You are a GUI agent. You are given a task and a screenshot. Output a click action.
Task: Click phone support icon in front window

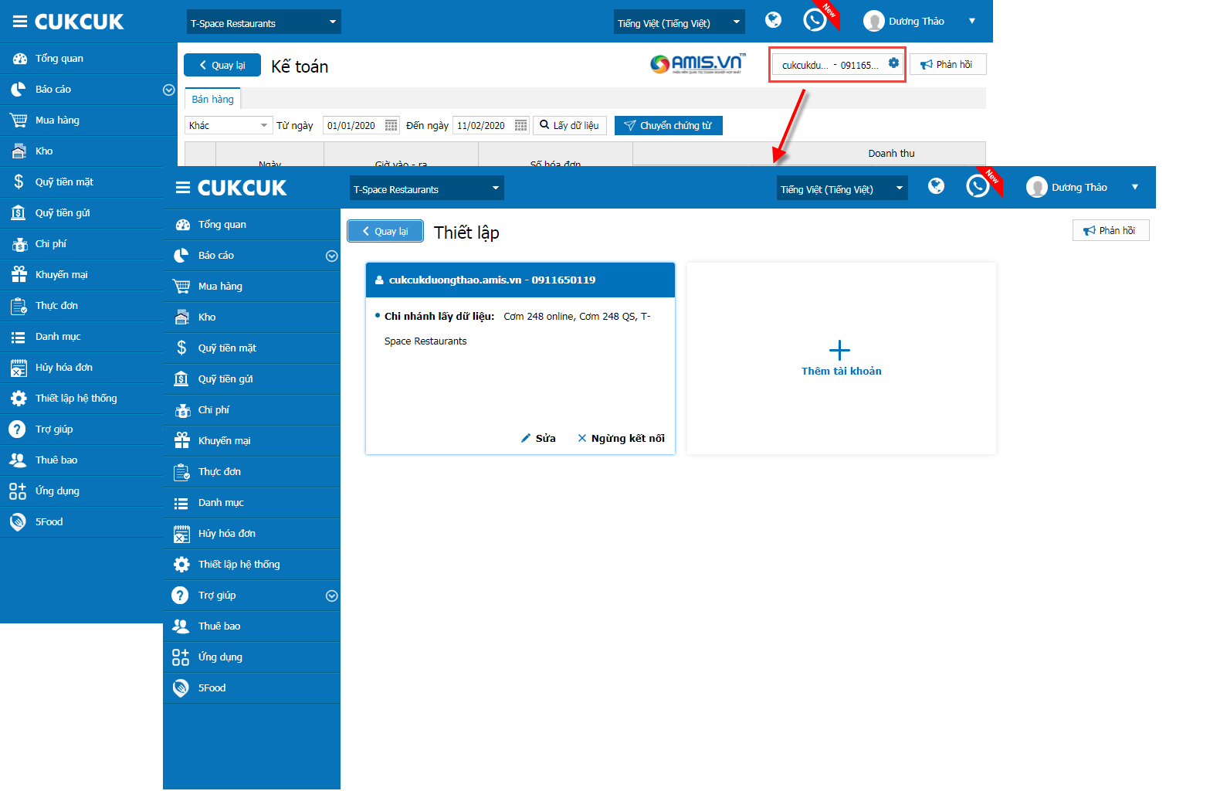click(978, 185)
